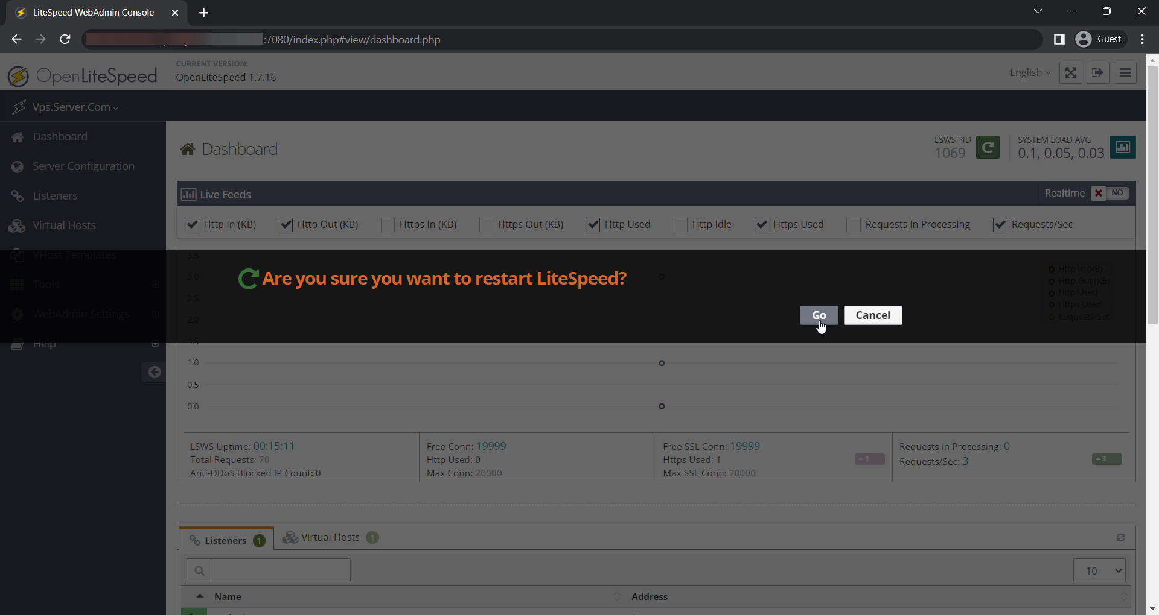Click the OpenLiteSpeed logo
The height and width of the screenshot is (615, 1159).
pyautogui.click(x=82, y=76)
